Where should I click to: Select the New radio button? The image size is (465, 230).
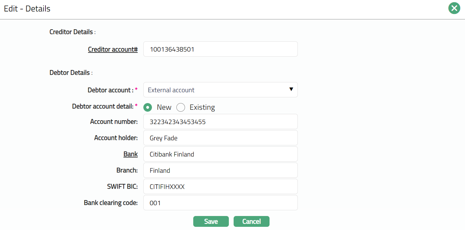click(x=147, y=108)
